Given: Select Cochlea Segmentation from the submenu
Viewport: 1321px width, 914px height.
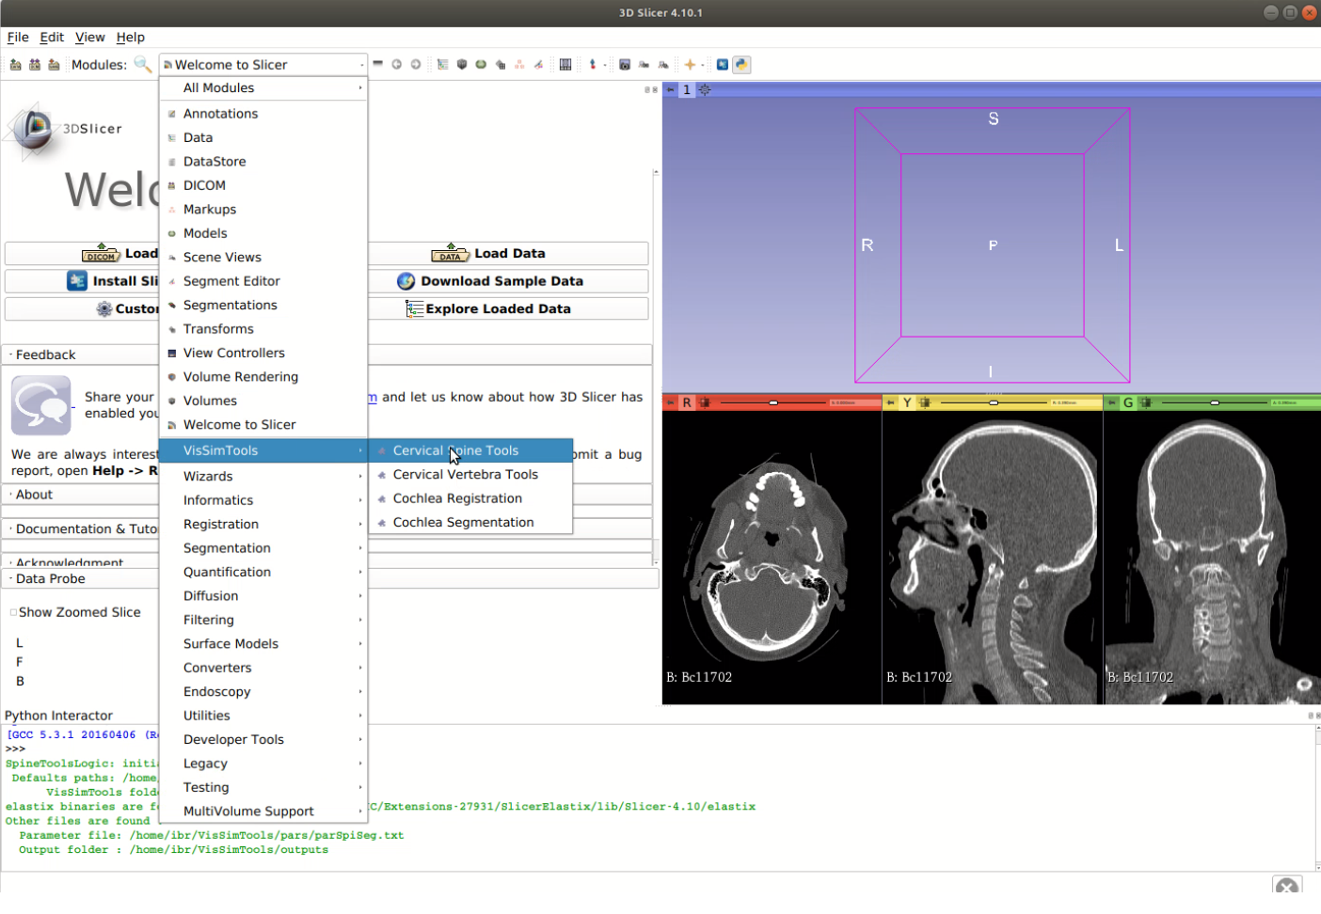Looking at the screenshot, I should [463, 522].
